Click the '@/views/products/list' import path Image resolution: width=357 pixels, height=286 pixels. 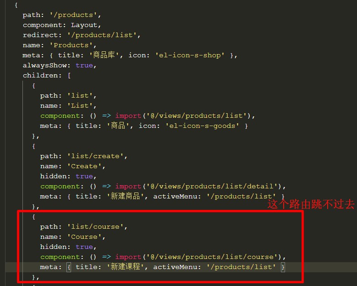tap(197, 115)
